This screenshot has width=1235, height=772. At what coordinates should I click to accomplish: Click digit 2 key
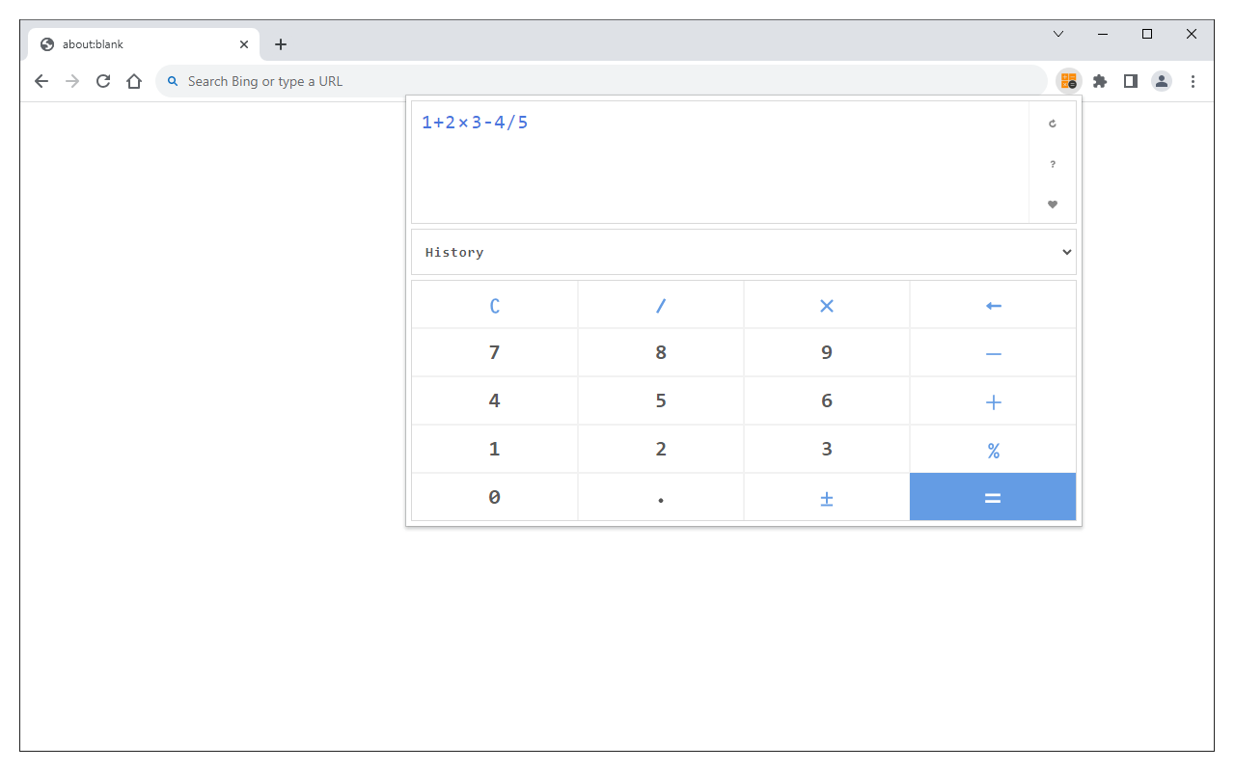tap(661, 450)
